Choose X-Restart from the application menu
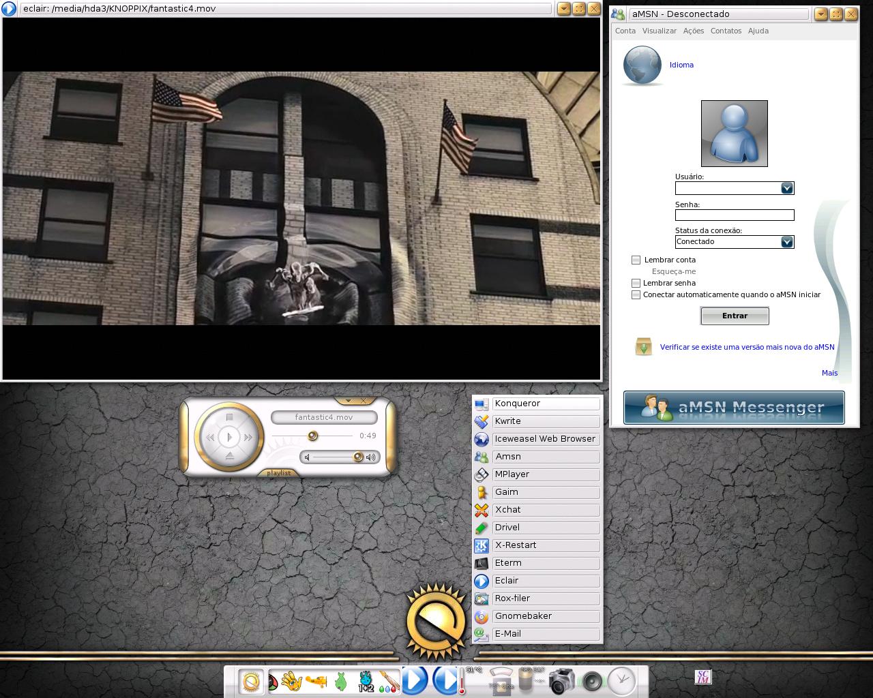The width and height of the screenshot is (873, 698). (537, 545)
